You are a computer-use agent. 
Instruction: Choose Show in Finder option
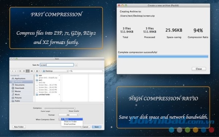[x=72, y=122]
